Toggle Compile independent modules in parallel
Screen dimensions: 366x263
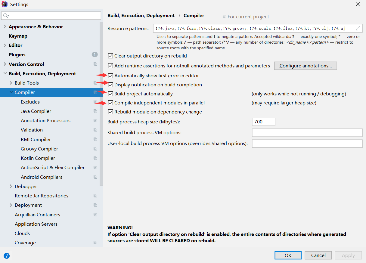point(110,103)
